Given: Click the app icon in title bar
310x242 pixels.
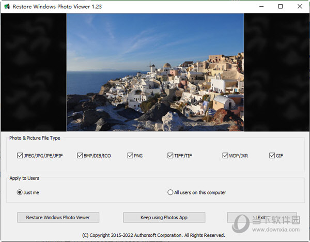Looking at the screenshot, I should 7,6.
